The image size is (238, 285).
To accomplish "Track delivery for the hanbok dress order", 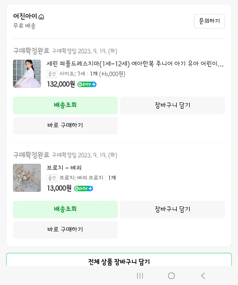I will (65, 105).
